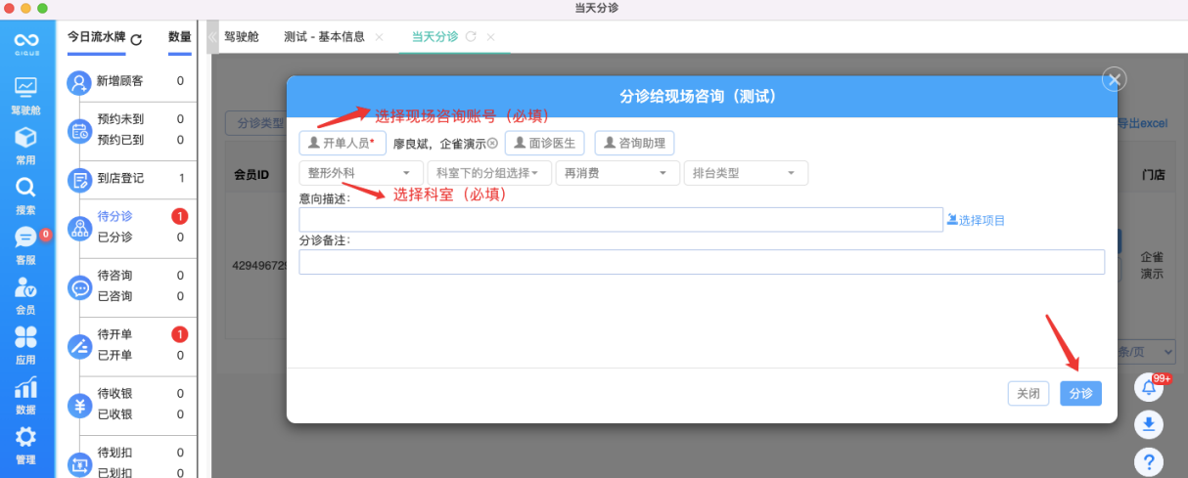Click the 到店登记 clipboard icon
The width and height of the screenshot is (1188, 478).
tap(78, 180)
